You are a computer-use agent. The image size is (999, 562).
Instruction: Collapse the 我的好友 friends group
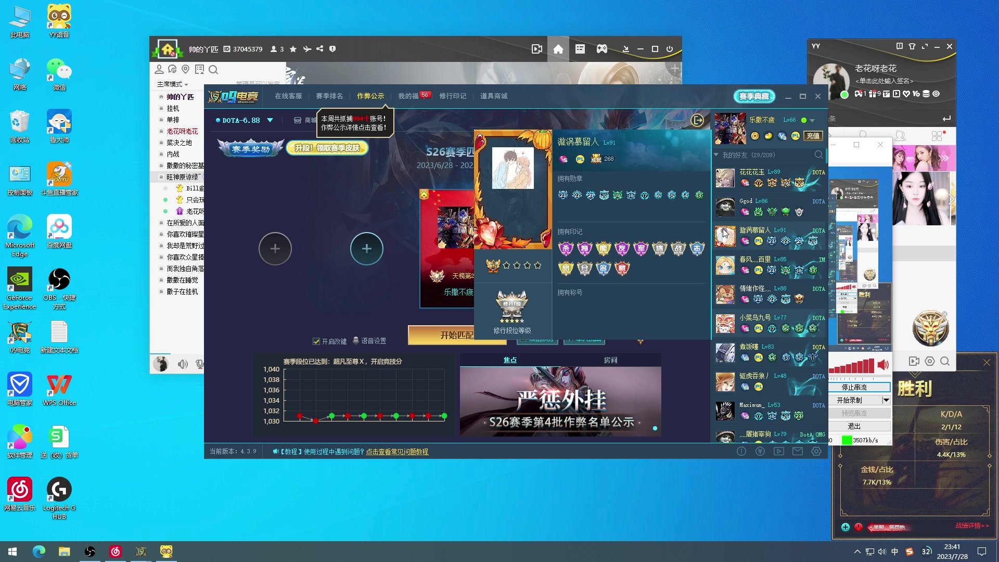(x=716, y=155)
